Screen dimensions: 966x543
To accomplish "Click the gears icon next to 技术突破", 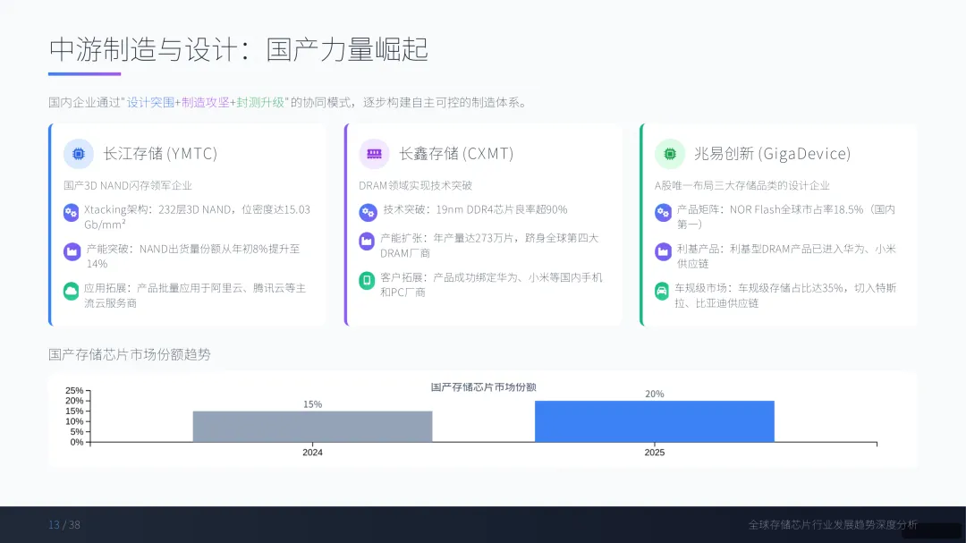I will tap(368, 213).
